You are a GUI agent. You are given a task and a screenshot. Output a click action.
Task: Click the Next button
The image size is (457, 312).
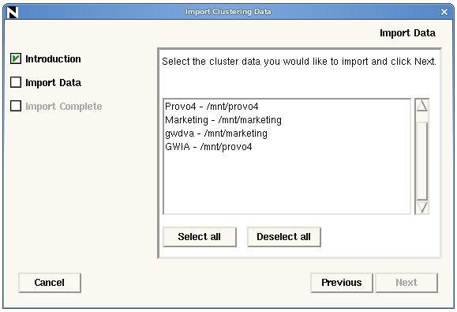tap(406, 283)
